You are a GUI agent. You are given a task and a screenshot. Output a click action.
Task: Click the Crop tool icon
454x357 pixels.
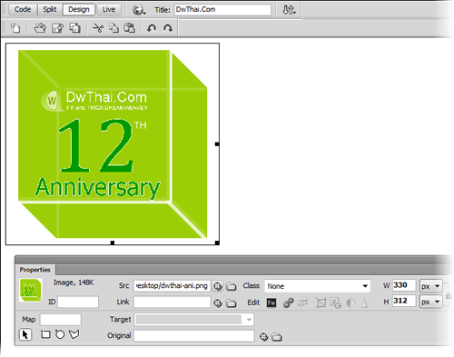click(x=321, y=302)
